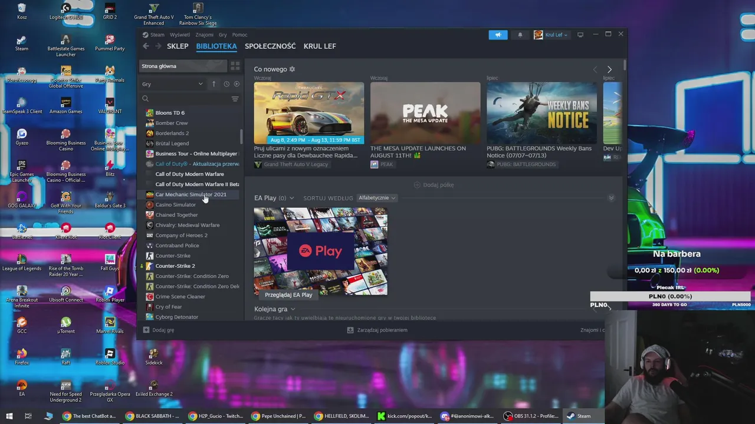This screenshot has width=755, height=424.
Task: Show next news items with right chevron
Action: (609, 69)
